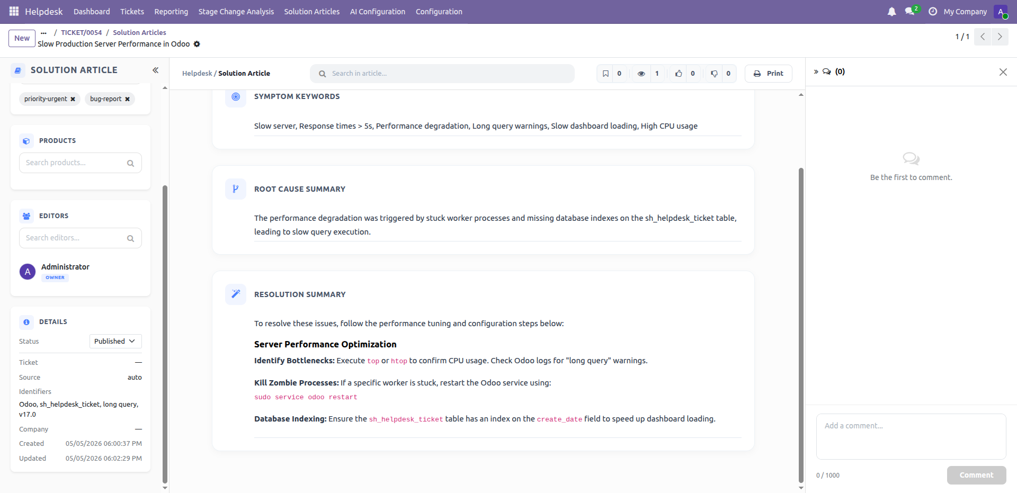This screenshot has width=1017, height=493.
Task: Open the Dashboard menu
Action: [92, 12]
